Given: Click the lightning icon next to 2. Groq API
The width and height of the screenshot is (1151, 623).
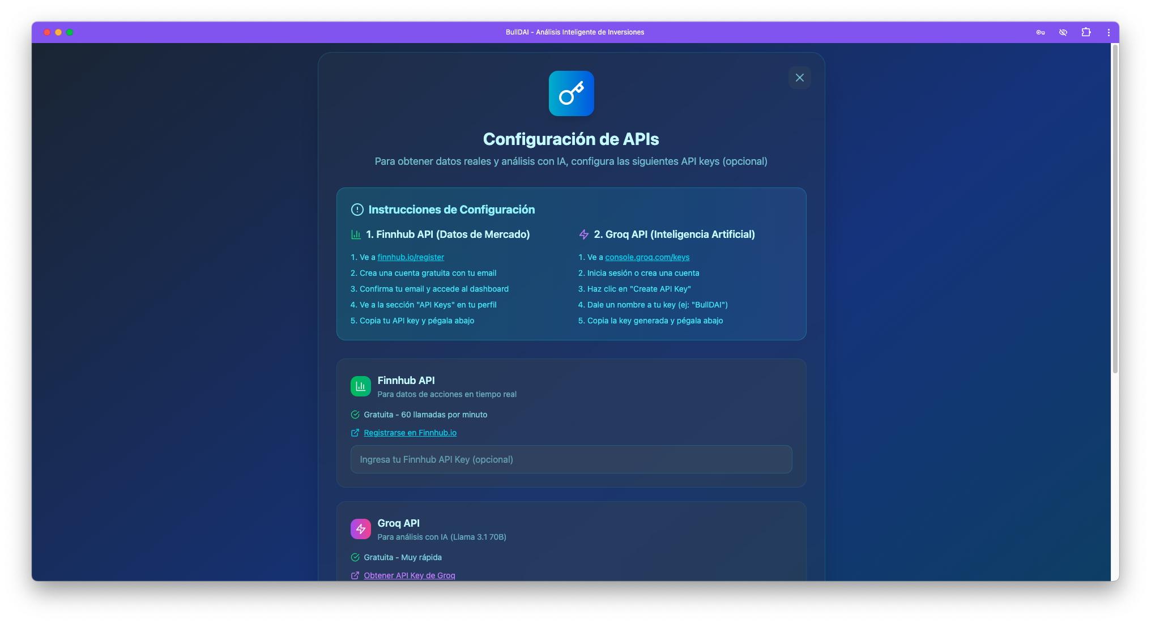Looking at the screenshot, I should [584, 234].
